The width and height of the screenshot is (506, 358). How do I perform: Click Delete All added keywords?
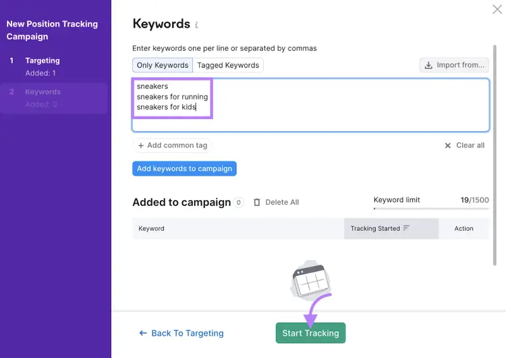click(276, 202)
